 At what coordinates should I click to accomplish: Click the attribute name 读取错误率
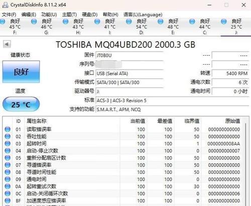[x=39, y=129]
